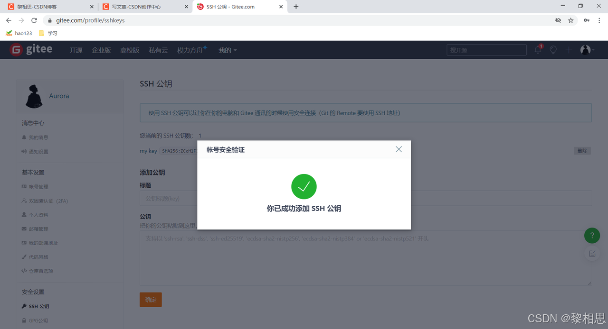Bookmark this page with star icon
Screen dimensions: 608x329
571,20
